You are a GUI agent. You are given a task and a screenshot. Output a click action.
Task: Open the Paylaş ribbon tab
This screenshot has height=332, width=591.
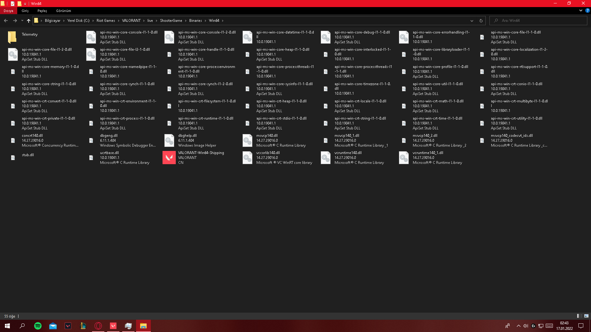coord(42,10)
